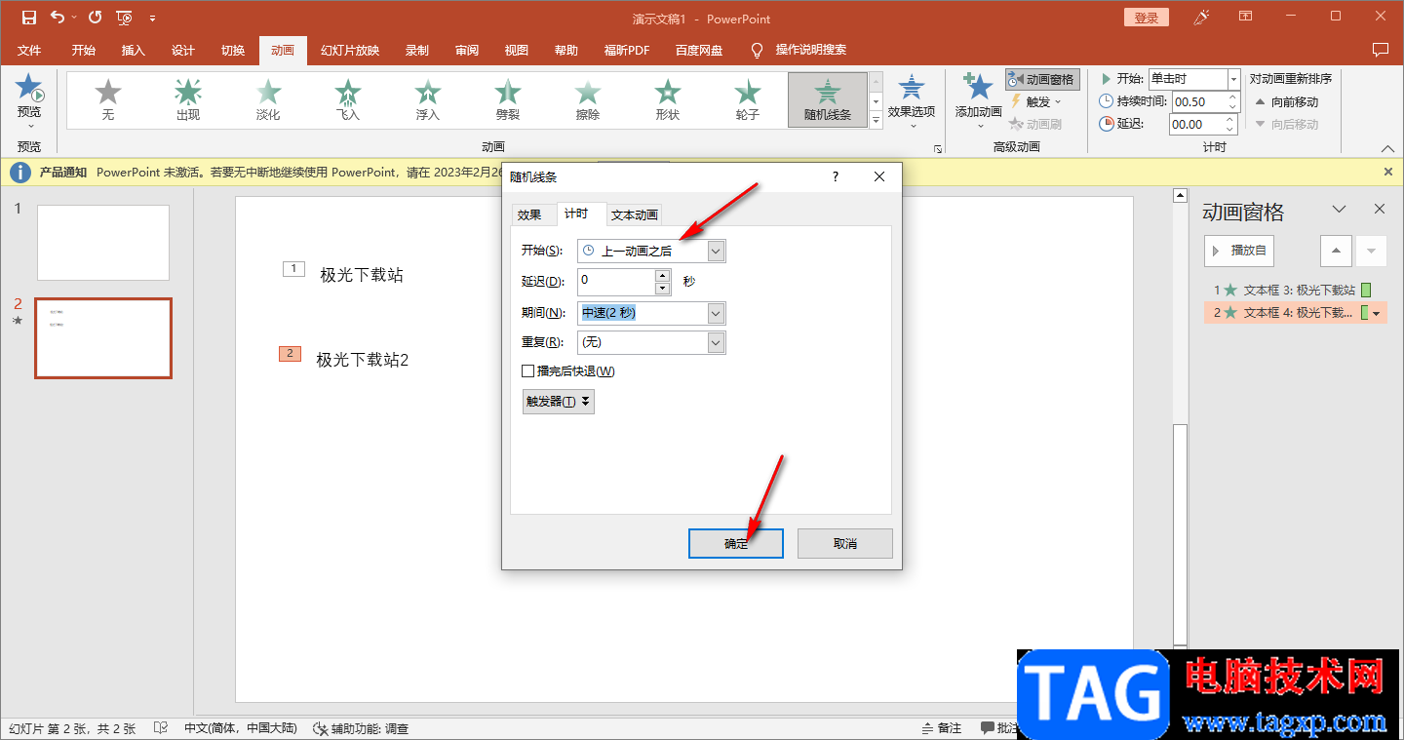This screenshot has width=1404, height=740.
Task: Apply the 轮子 (Wheel) animation
Action: [x=748, y=100]
